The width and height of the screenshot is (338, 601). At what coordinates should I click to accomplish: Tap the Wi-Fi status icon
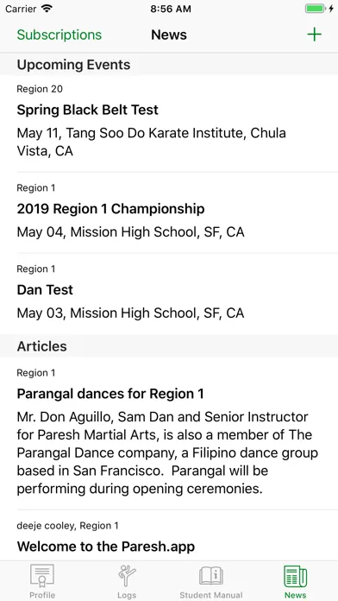pos(47,9)
